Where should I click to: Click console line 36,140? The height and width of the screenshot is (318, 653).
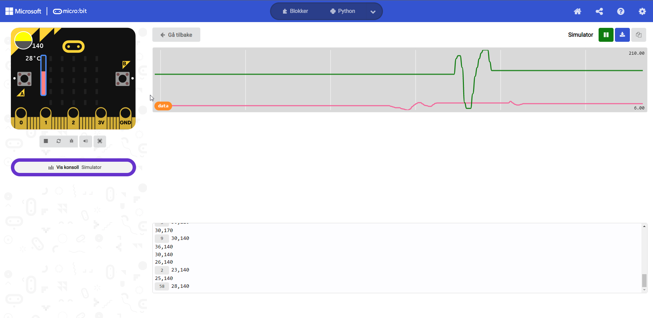164,247
